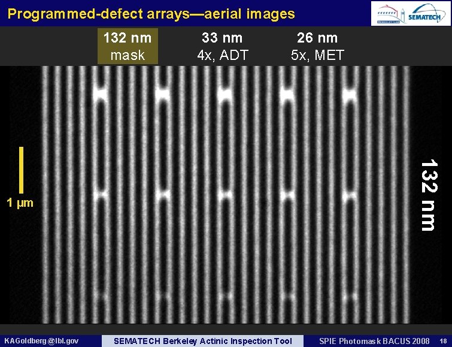Click the aerial image micrograph
Image resolution: width=452 pixels, height=347 pixels.
pos(226,195)
